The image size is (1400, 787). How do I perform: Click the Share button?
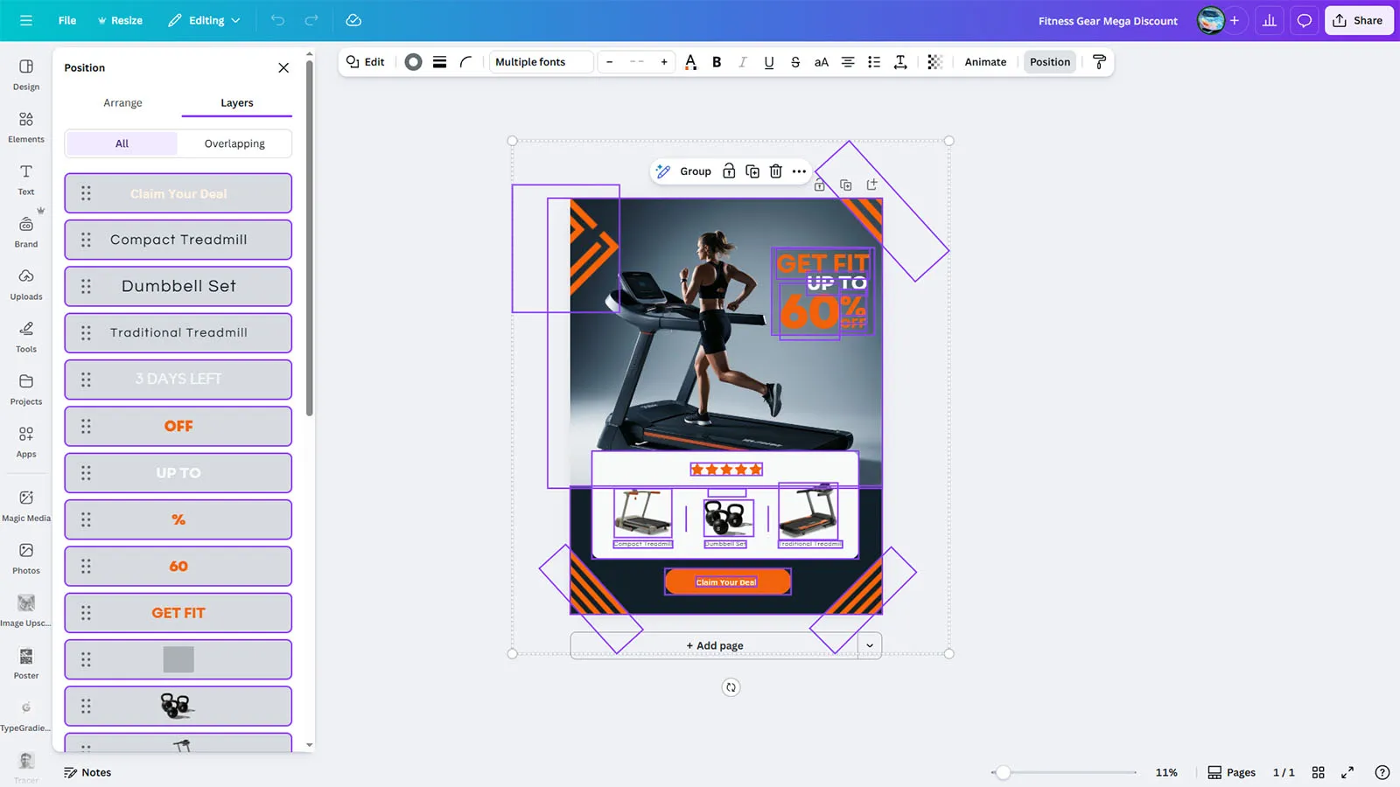1358,21
